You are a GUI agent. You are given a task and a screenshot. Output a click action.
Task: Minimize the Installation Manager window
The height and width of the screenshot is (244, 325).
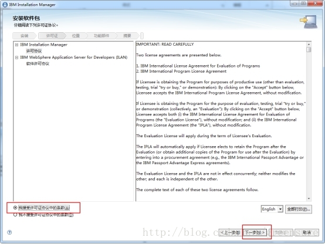coord(295,4)
